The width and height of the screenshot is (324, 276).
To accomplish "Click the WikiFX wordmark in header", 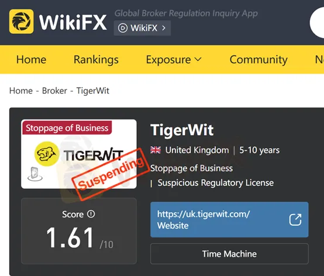I will pos(73,22).
